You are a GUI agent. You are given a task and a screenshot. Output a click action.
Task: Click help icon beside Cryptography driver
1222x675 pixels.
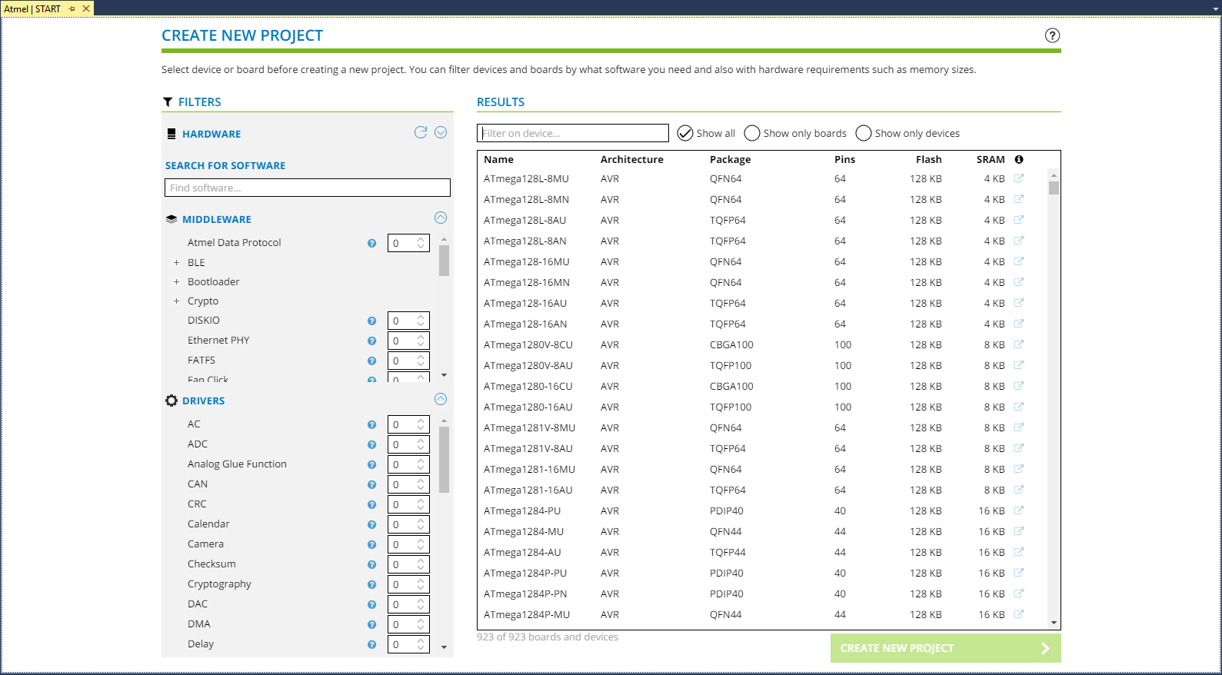point(372,584)
